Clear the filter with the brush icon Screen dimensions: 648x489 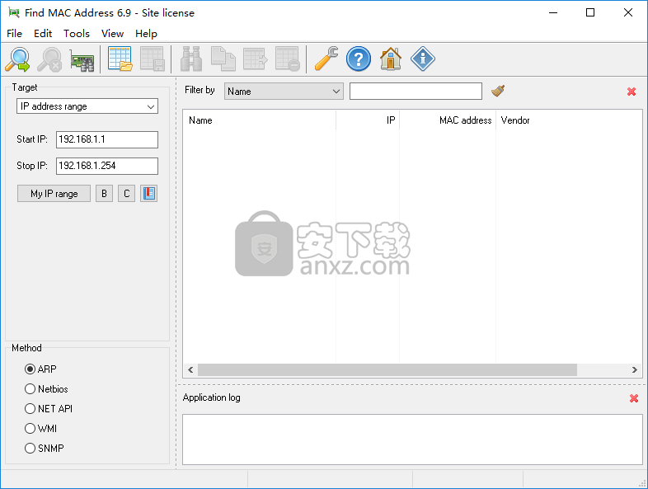click(498, 91)
